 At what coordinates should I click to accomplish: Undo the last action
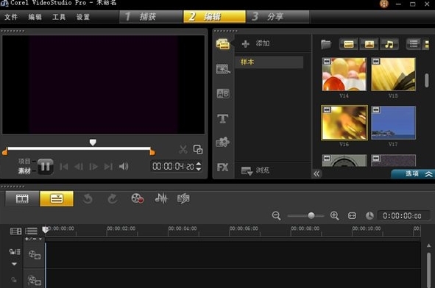click(88, 198)
